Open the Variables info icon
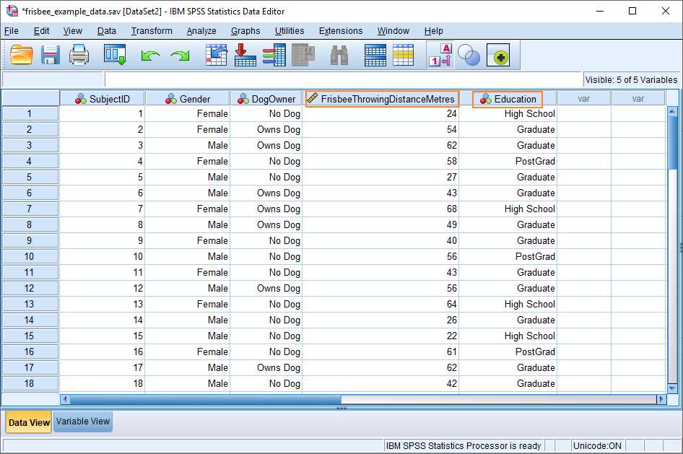The width and height of the screenshot is (683, 454). click(x=274, y=56)
